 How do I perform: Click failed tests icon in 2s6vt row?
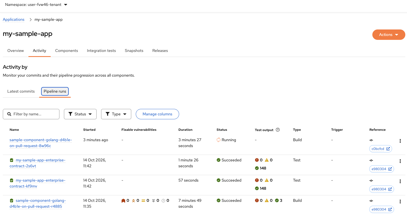click(257, 160)
